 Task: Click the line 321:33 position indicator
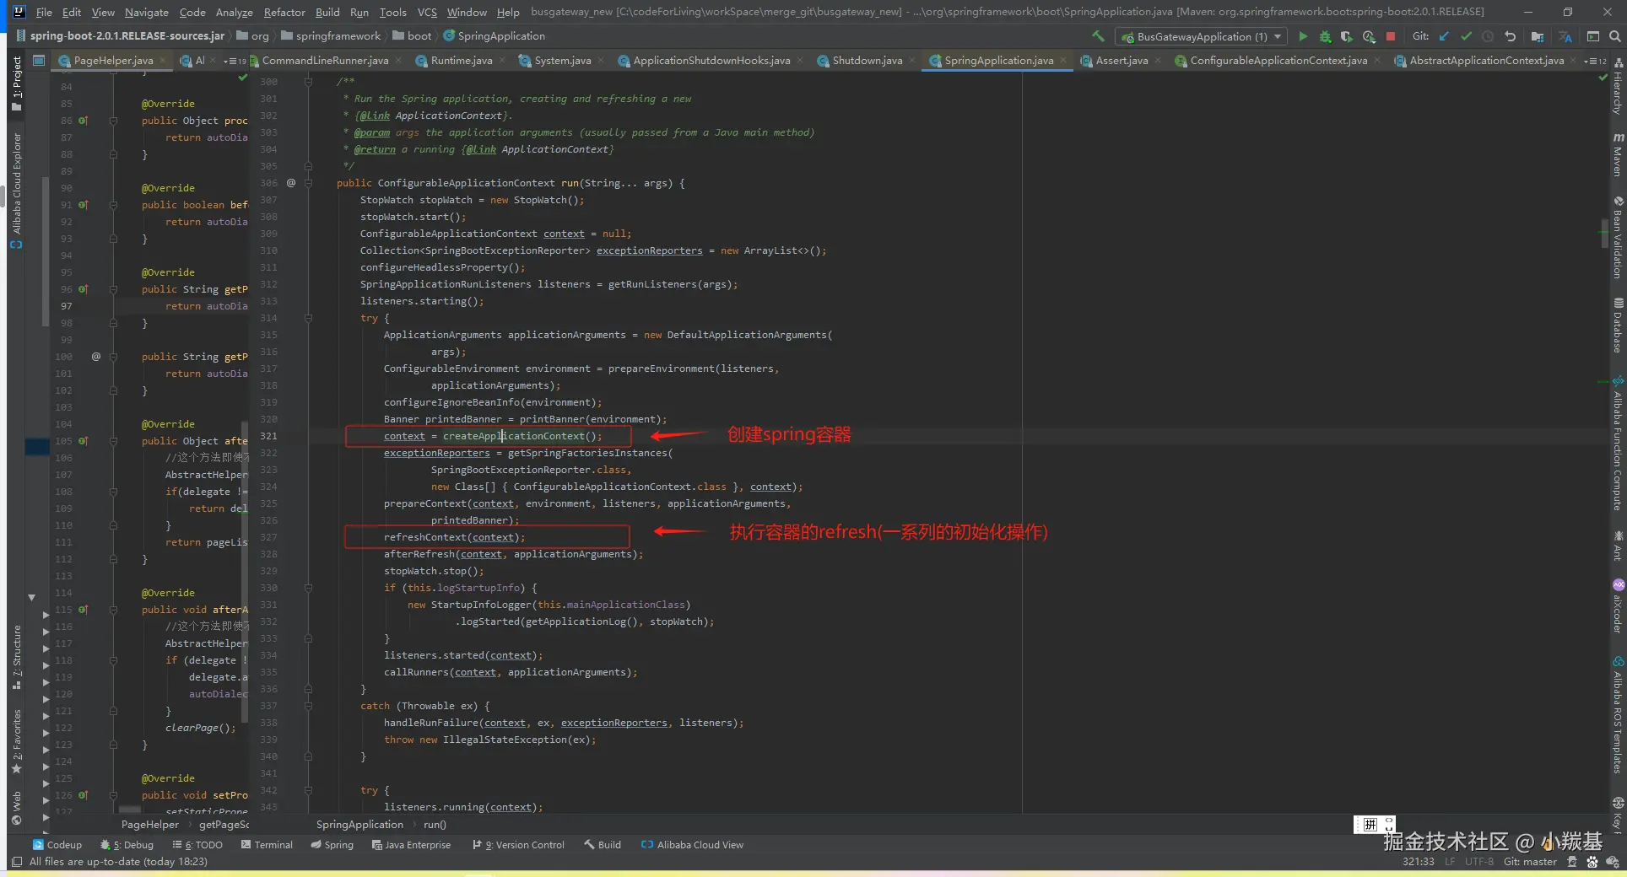pyautogui.click(x=1419, y=862)
